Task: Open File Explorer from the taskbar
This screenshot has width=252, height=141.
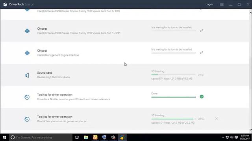Action: pos(86,137)
